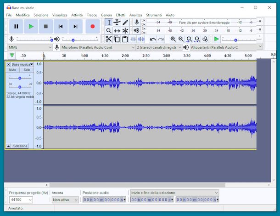280x216 pixels.
Task: Open the 2 (stereo) recording channels dropdown
Action: point(159,47)
